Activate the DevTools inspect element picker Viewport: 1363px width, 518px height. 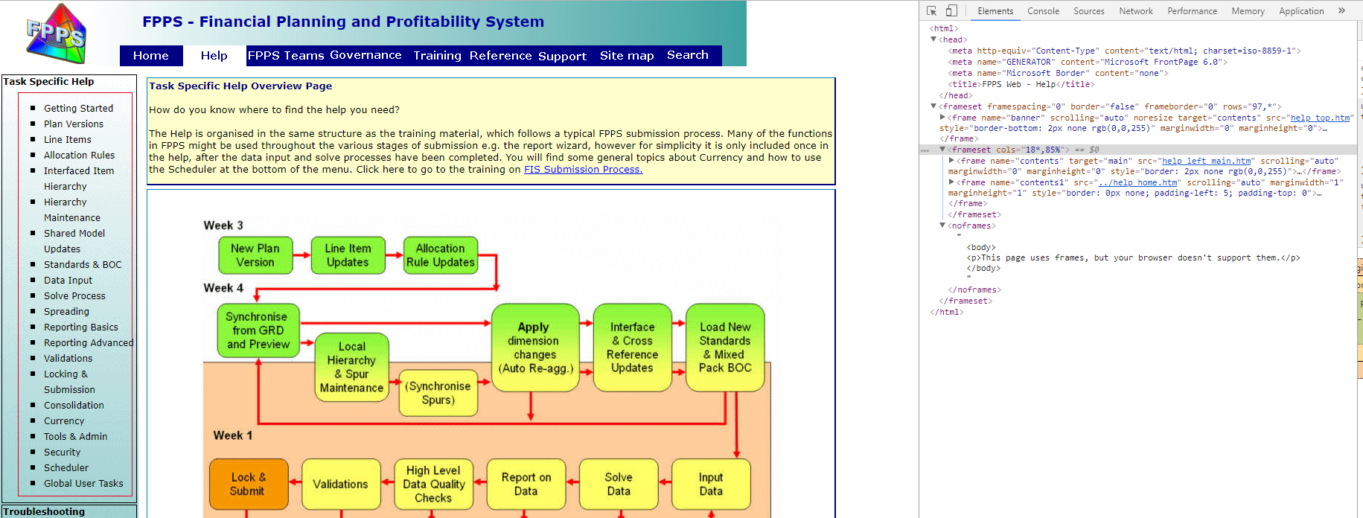coord(931,10)
